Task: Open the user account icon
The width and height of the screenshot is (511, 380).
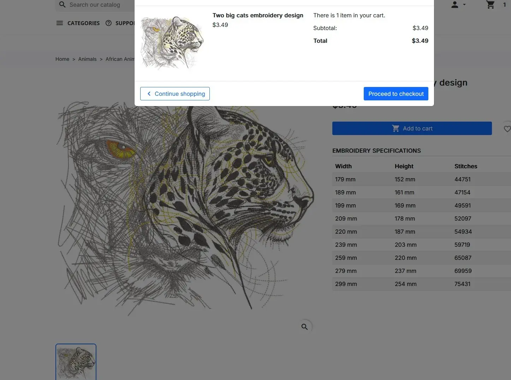Action: pyautogui.click(x=455, y=5)
